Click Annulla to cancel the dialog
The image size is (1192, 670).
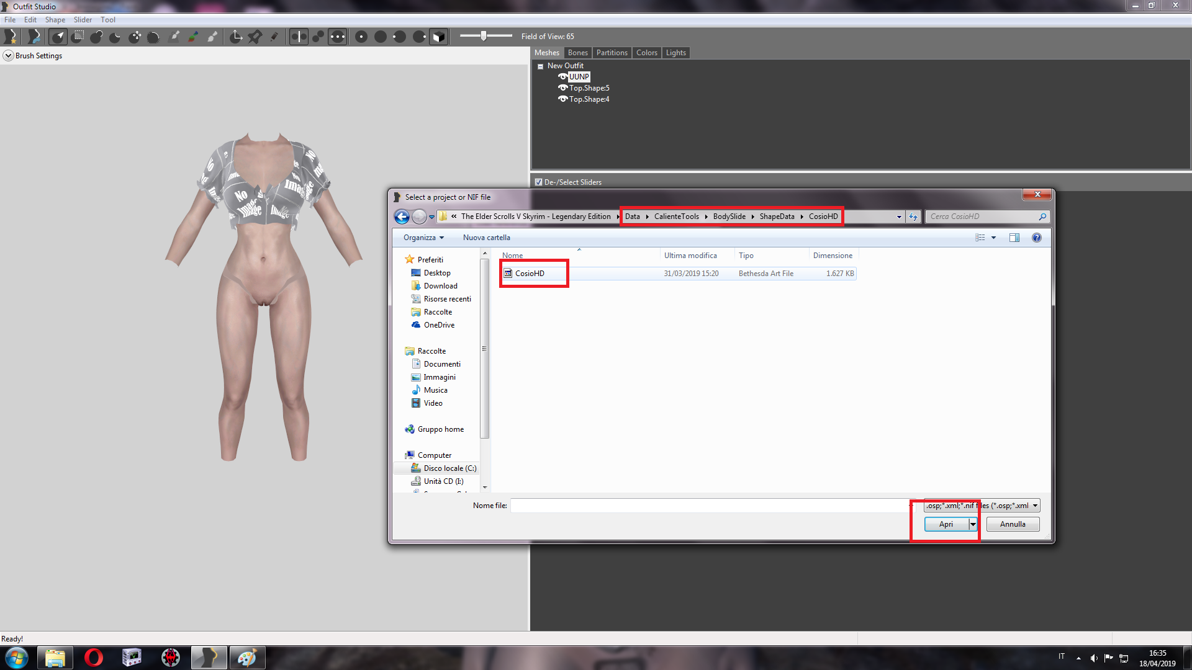coord(1013,524)
